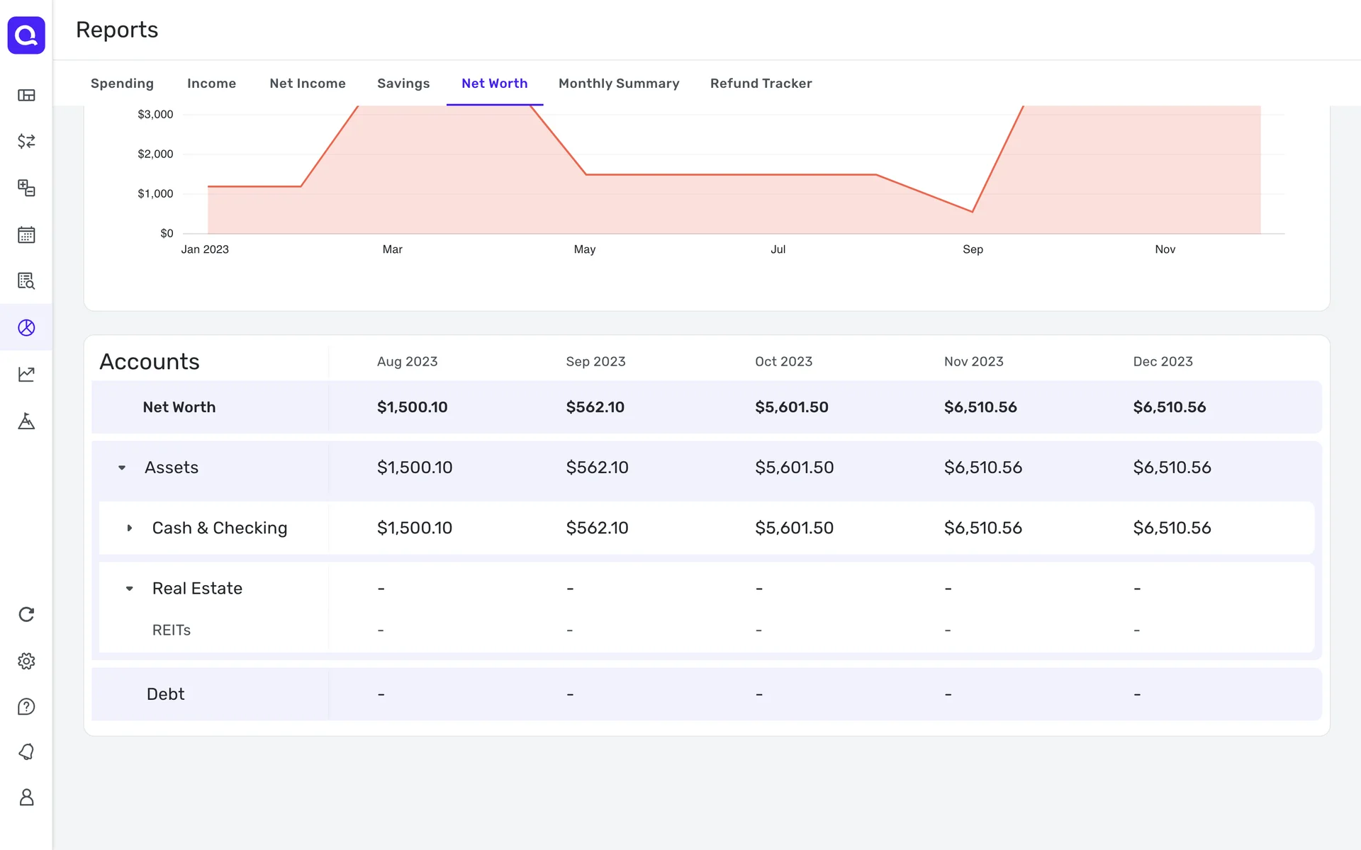
Task: Open the user profile icon
Action: 26,798
